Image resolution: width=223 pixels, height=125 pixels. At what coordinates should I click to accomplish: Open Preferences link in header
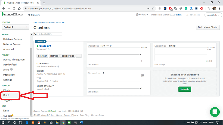pyautogui.click(x=193, y=15)
